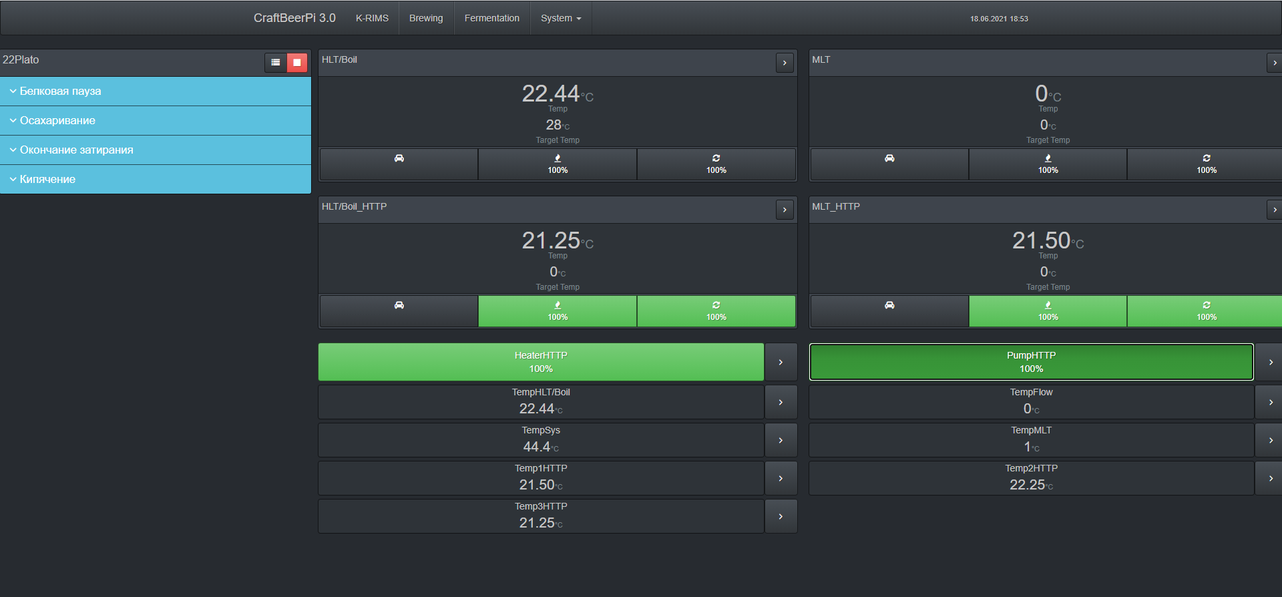The width and height of the screenshot is (1282, 597).
Task: Open Temp3HTTP sensor options chevron
Action: click(x=781, y=516)
